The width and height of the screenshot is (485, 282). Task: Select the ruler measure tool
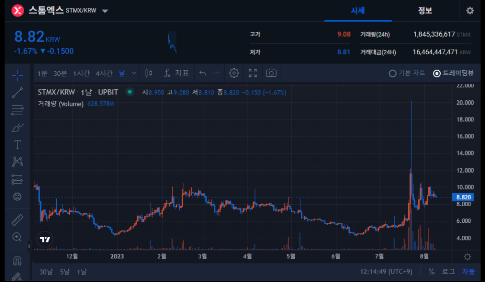click(x=17, y=220)
